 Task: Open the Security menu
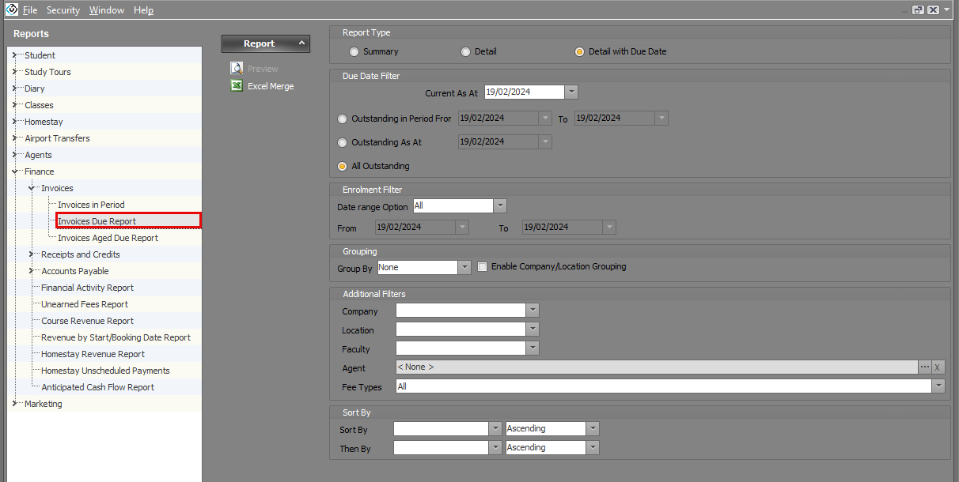(x=63, y=10)
